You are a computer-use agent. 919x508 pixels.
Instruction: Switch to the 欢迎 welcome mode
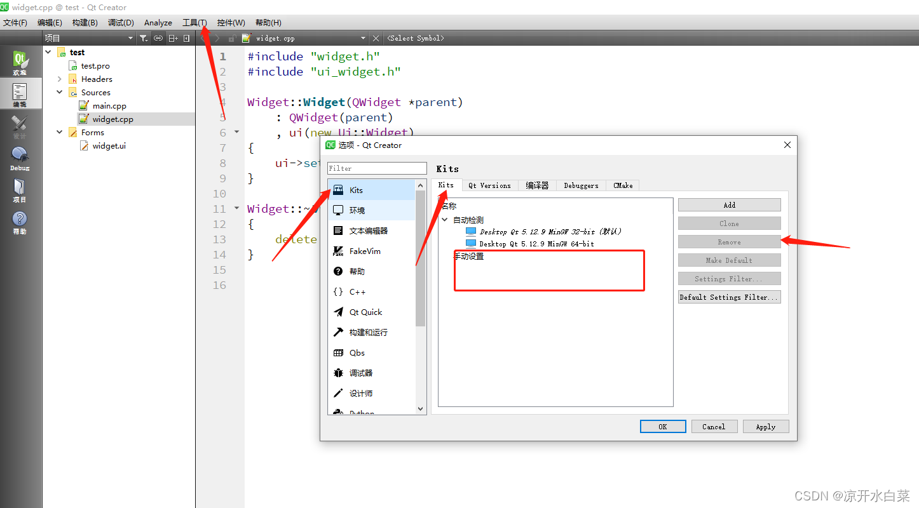tap(20, 63)
